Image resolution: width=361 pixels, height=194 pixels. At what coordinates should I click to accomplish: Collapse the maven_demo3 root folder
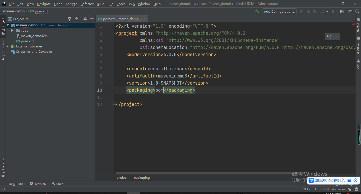(8, 25)
